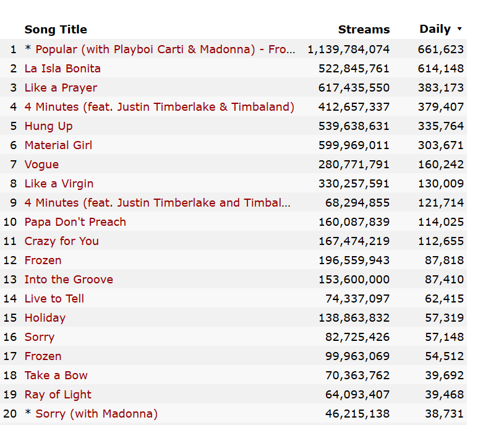Click the Popular (with Playboi Carti & Madonna) link
Image resolution: width=483 pixels, height=425 pixels.
165,49
